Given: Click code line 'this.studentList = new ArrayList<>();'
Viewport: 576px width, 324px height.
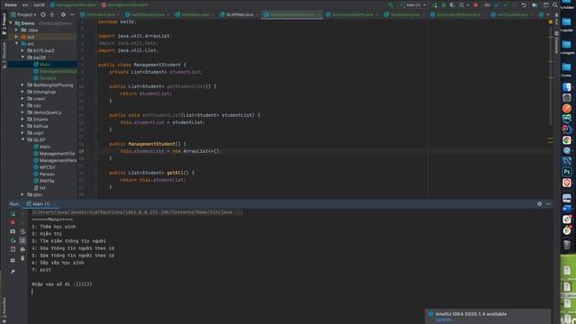Looking at the screenshot, I should click(x=171, y=151).
